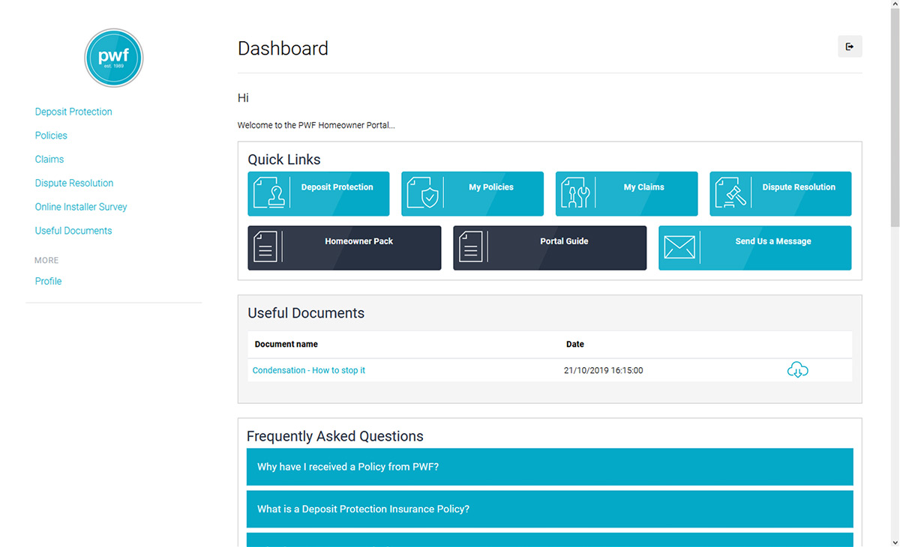Open Deposit Protection in the sidebar
900x547 pixels.
73,112
